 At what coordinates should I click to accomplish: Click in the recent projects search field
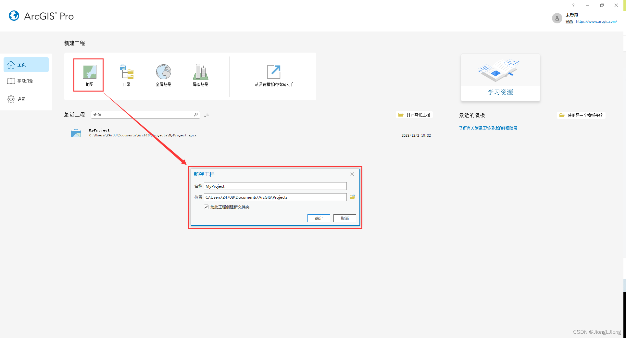pyautogui.click(x=142, y=115)
